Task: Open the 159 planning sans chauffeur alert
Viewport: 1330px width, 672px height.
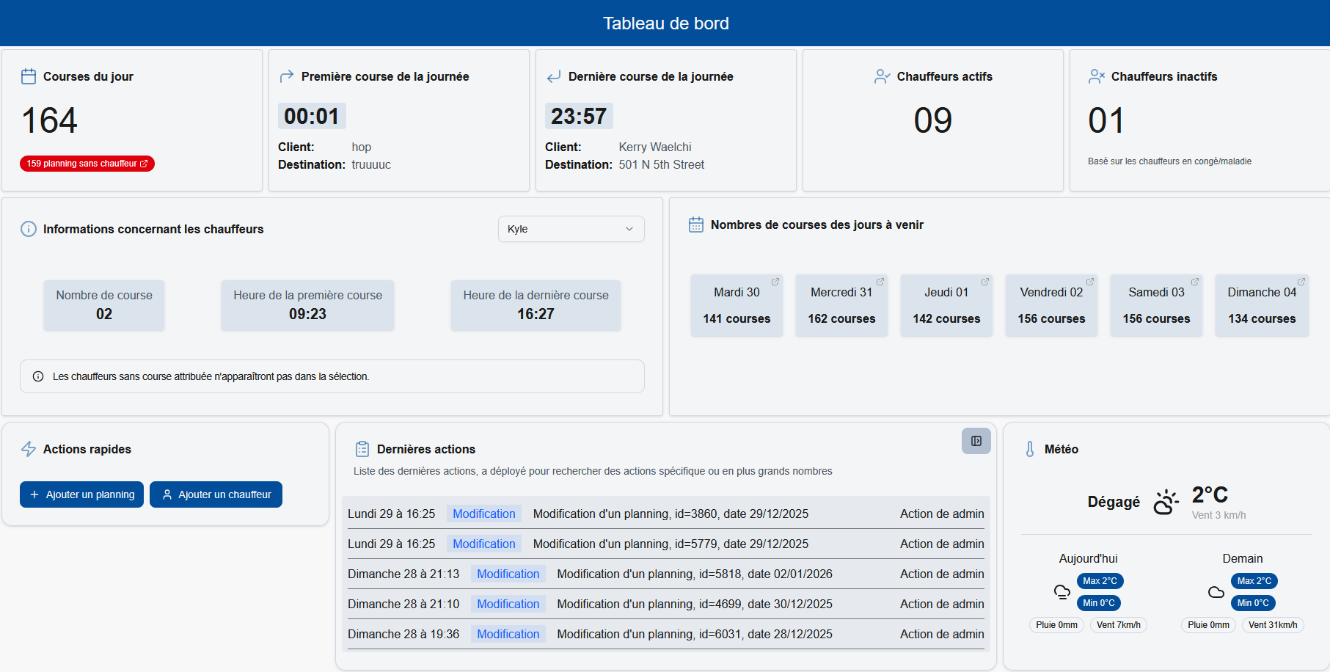Action: [87, 163]
